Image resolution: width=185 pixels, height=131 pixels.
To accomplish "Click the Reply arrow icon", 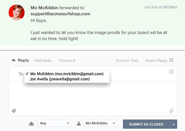I will (14, 60).
